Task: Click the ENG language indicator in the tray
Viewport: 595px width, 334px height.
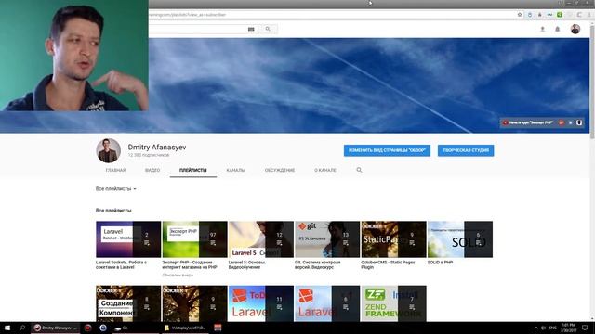Action: pyautogui.click(x=553, y=328)
